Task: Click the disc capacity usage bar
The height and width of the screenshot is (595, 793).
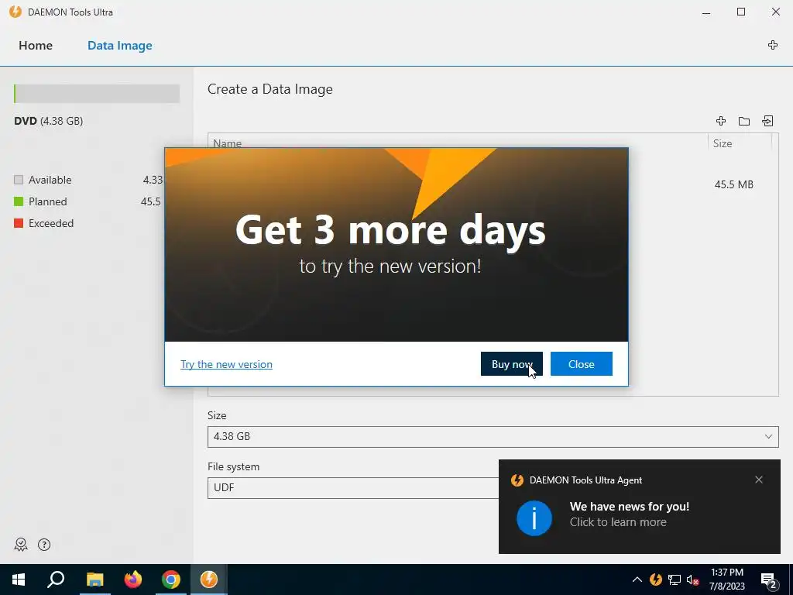Action: click(97, 94)
